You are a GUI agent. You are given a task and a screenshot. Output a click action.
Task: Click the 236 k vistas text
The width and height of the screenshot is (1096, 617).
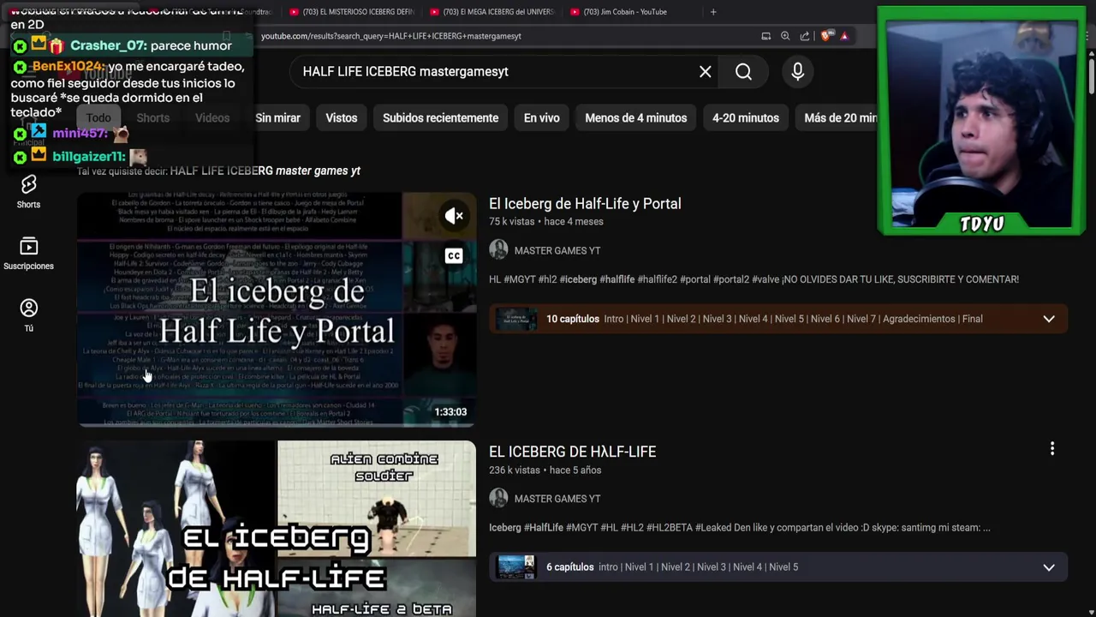pos(515,470)
